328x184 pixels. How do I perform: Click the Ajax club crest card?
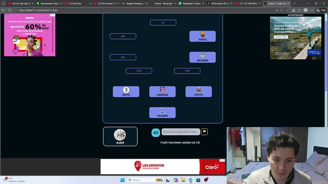click(120, 136)
